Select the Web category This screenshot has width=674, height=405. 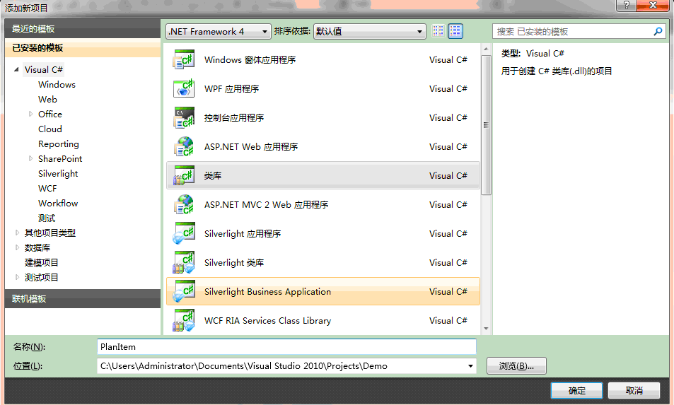click(x=47, y=99)
